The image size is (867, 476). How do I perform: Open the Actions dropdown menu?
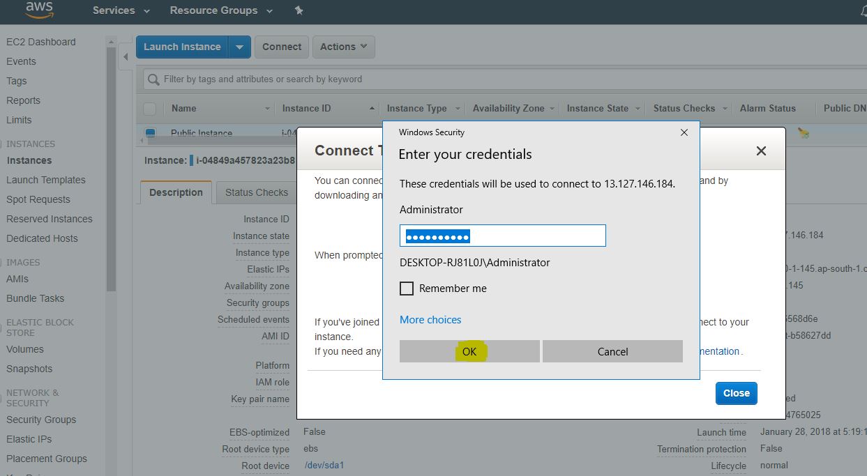coord(343,47)
